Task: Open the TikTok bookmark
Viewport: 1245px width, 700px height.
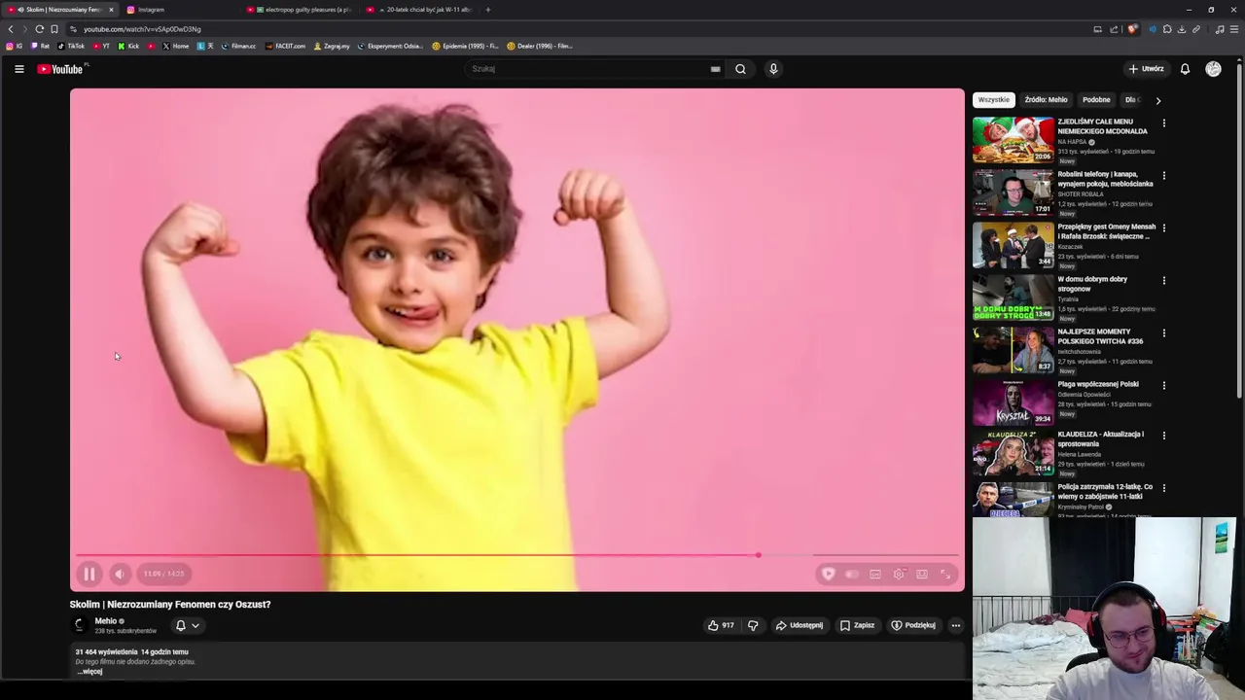Action: coord(71,46)
